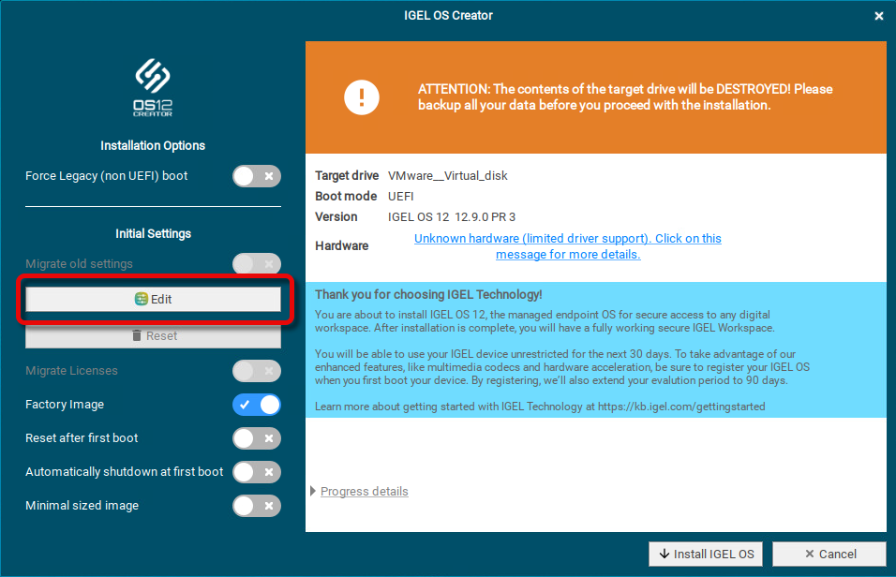The width and height of the screenshot is (896, 577).
Task: Enable Automatically shutdown at first boot
Action: (x=257, y=472)
